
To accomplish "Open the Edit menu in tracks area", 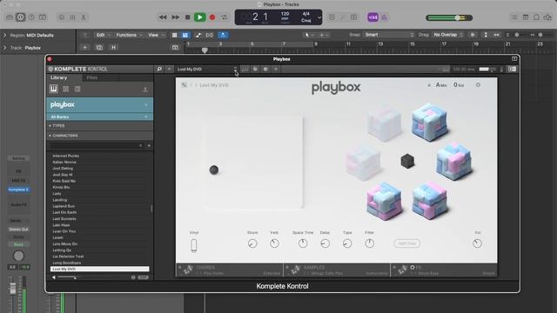I will [103, 35].
